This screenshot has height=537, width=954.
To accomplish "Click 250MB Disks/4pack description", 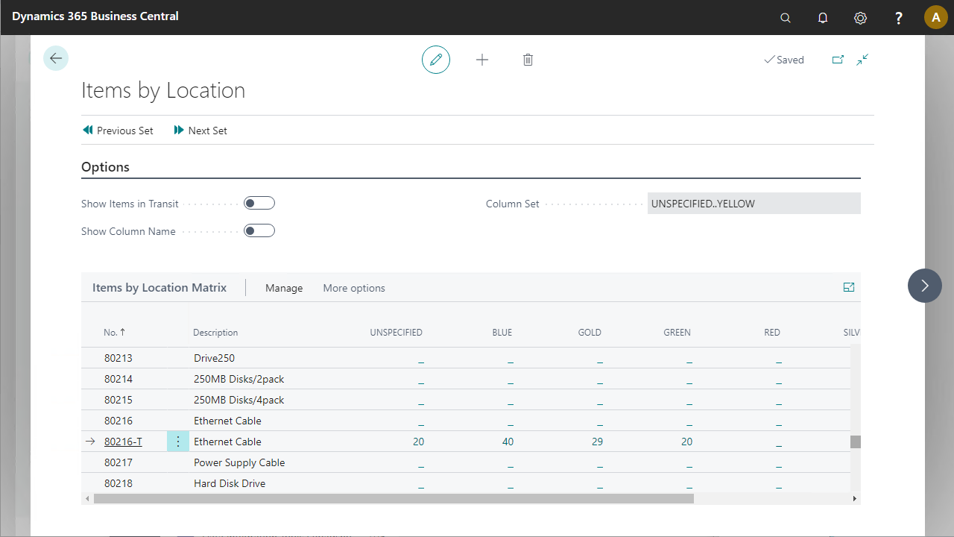I will coord(238,400).
